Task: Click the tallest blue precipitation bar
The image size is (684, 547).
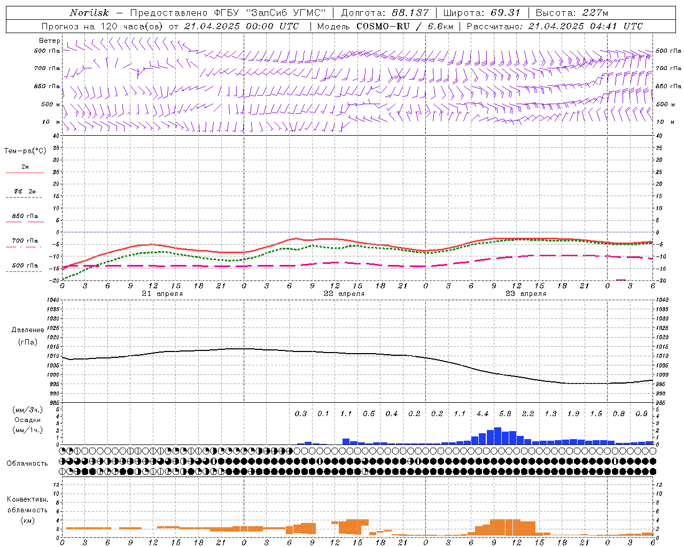Action: [498, 436]
